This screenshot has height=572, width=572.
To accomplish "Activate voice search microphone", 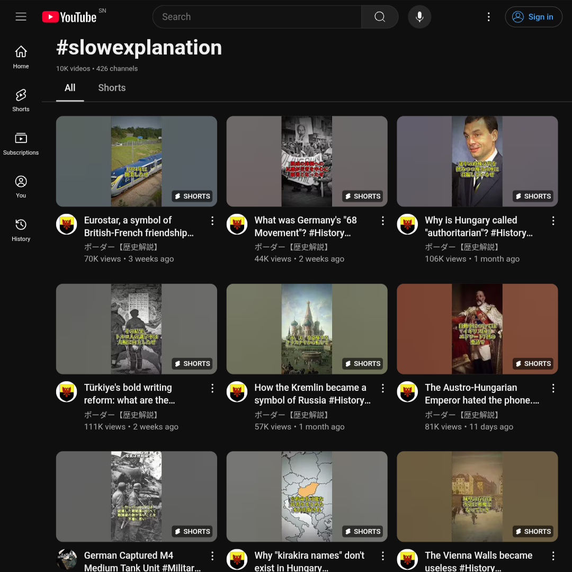I will coord(419,17).
